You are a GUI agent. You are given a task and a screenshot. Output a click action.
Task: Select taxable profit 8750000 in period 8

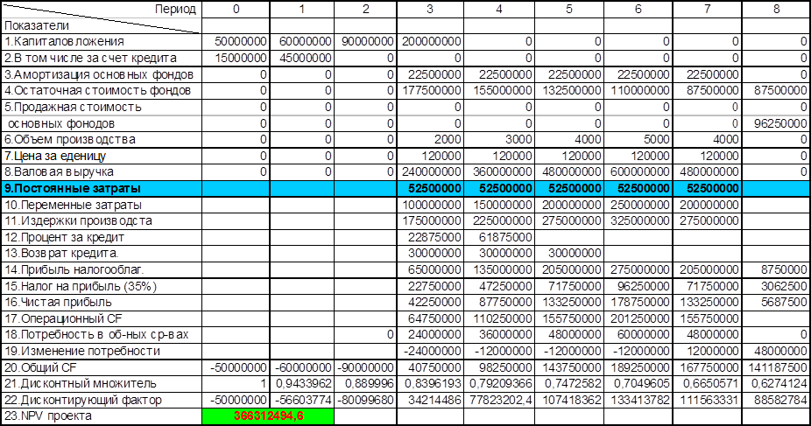click(783, 270)
